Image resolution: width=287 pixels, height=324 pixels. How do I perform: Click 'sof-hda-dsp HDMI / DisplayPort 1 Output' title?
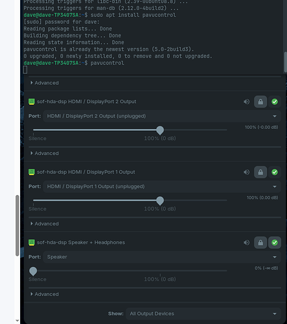pos(86,172)
